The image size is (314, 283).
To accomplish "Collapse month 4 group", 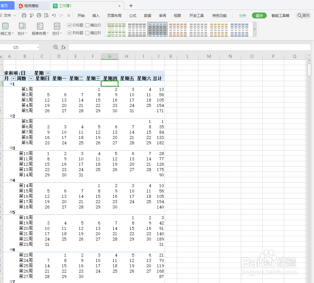I will 11,180.
